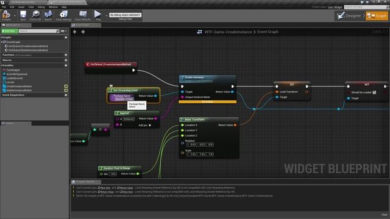The width and height of the screenshot is (390, 219).
Task: Collapse the Graphs section
Action: pyautogui.click(x=1, y=38)
